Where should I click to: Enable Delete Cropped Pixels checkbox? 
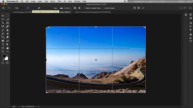tap(84, 8)
